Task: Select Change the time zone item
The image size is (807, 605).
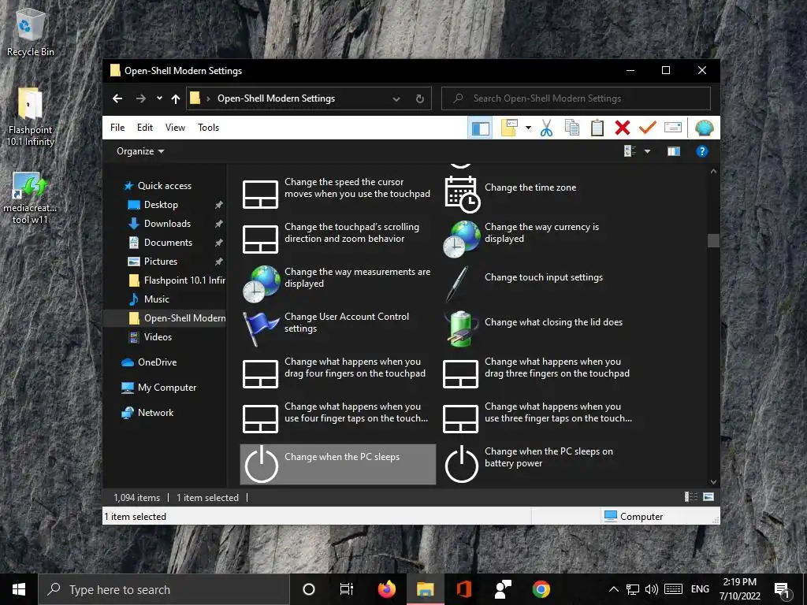Action: (x=537, y=194)
